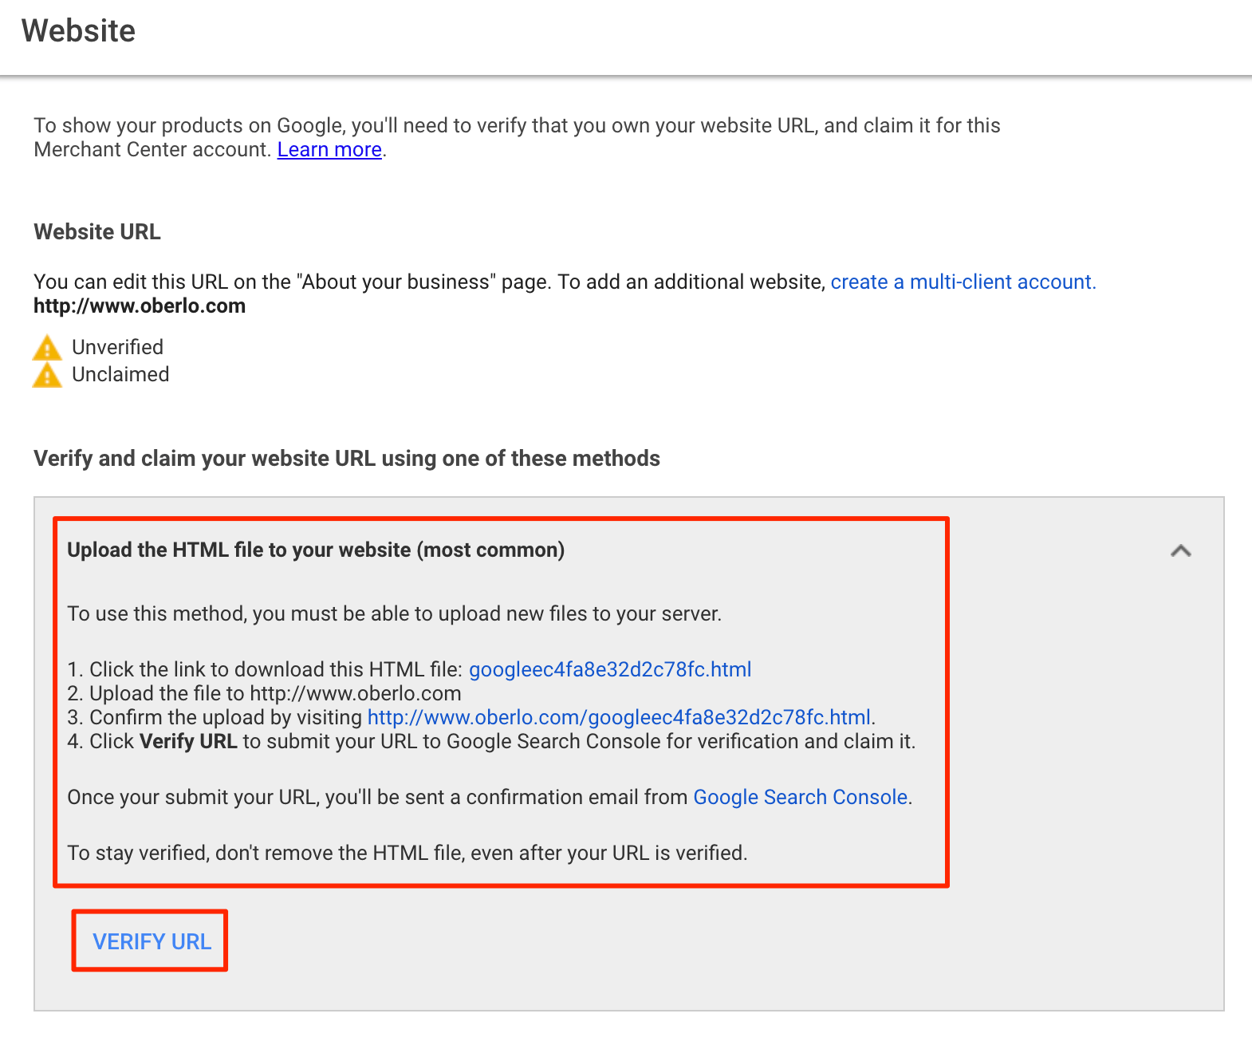Viewport: 1252px width, 1045px height.
Task: Click the "To stay verified" note text
Action: [407, 853]
